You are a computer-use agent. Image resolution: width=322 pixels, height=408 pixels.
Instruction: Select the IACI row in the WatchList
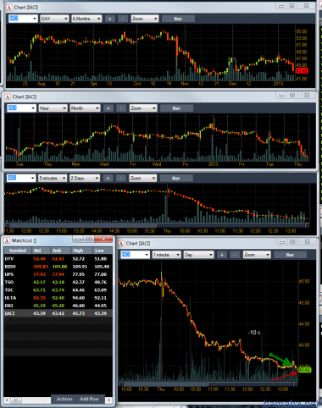(x=58, y=313)
